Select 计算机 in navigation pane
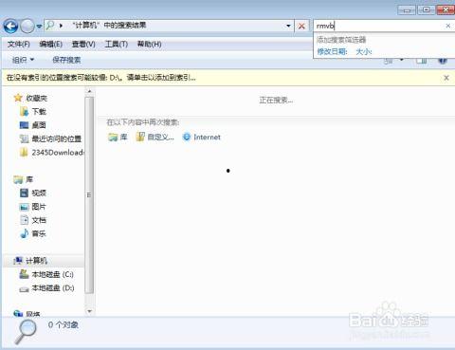The width and height of the screenshot is (455, 350). pos(30,261)
